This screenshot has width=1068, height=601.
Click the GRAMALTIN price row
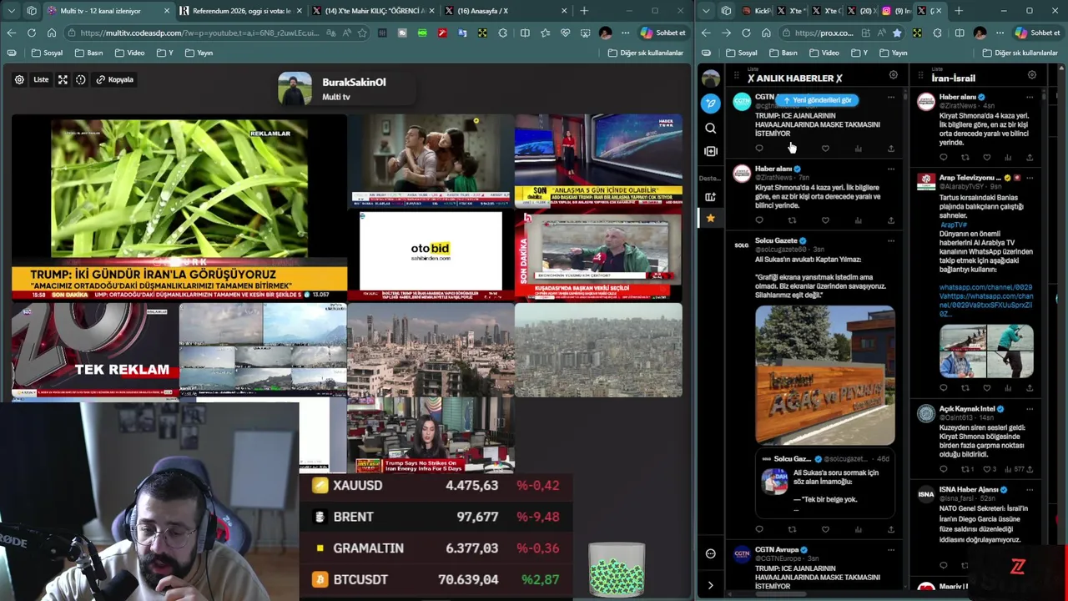pos(436,548)
